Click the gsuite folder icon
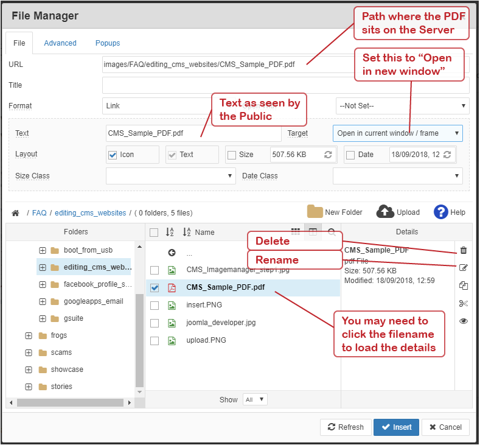 coord(55,318)
